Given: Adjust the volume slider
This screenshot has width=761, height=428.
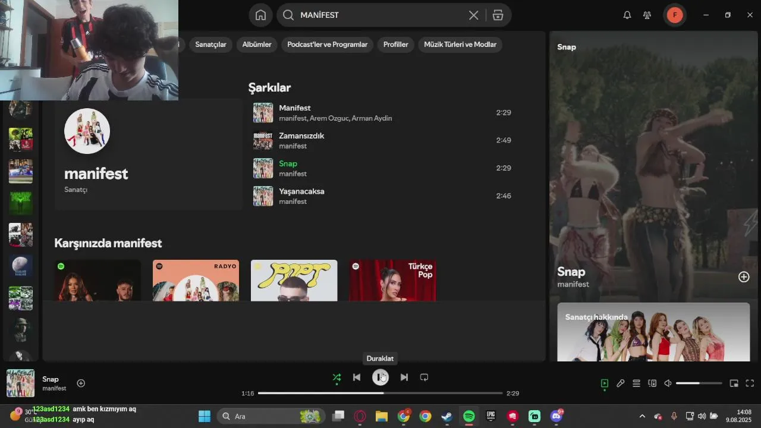Looking at the screenshot, I should point(699,383).
